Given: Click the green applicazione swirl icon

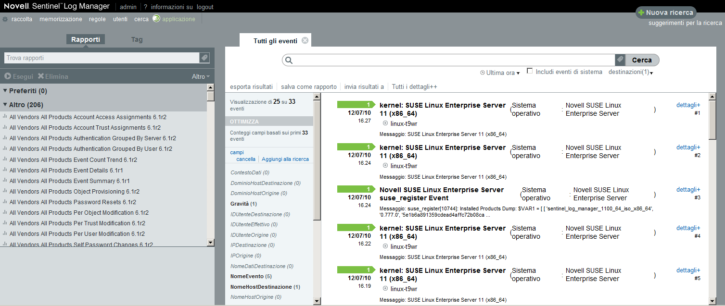Looking at the screenshot, I should (x=156, y=19).
